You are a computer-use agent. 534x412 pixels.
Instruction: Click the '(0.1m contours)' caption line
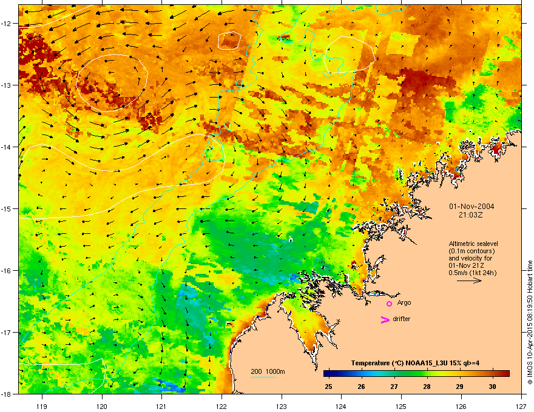pos(471,251)
